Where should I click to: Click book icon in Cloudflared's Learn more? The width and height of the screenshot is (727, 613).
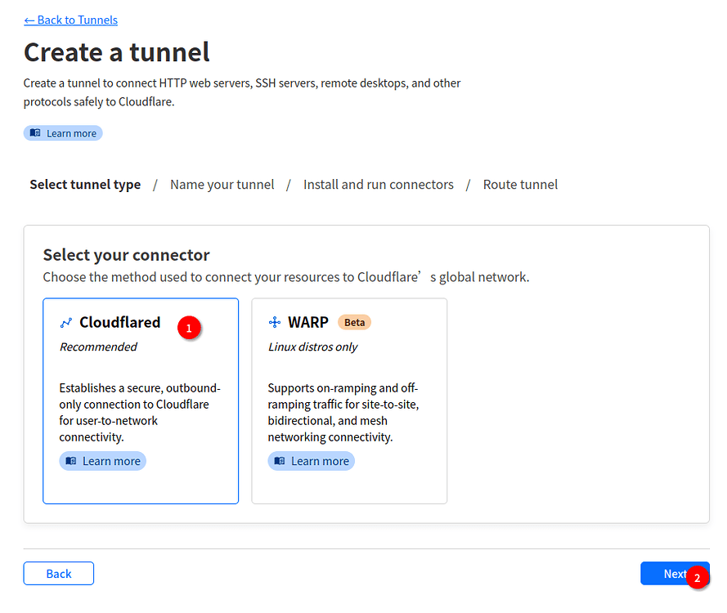(71, 461)
